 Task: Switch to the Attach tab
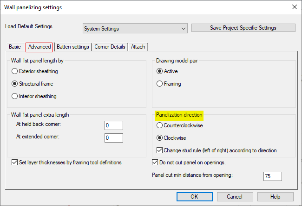(138, 47)
